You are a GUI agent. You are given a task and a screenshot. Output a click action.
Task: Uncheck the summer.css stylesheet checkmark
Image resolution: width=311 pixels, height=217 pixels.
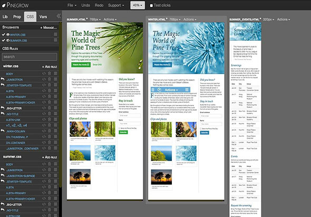[3, 40]
